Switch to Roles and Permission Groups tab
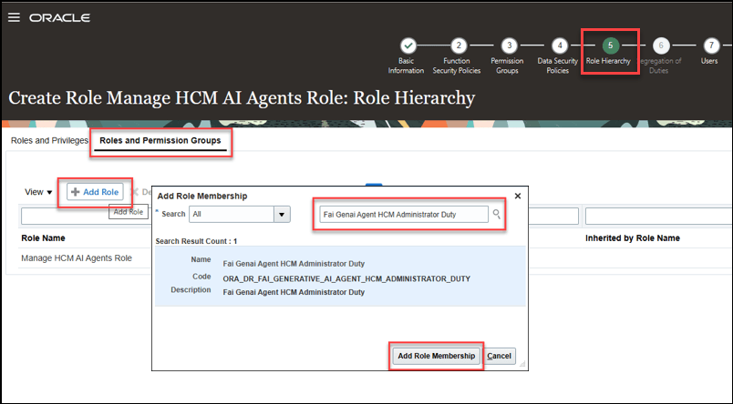Screen dimensions: 733x404 (160, 140)
